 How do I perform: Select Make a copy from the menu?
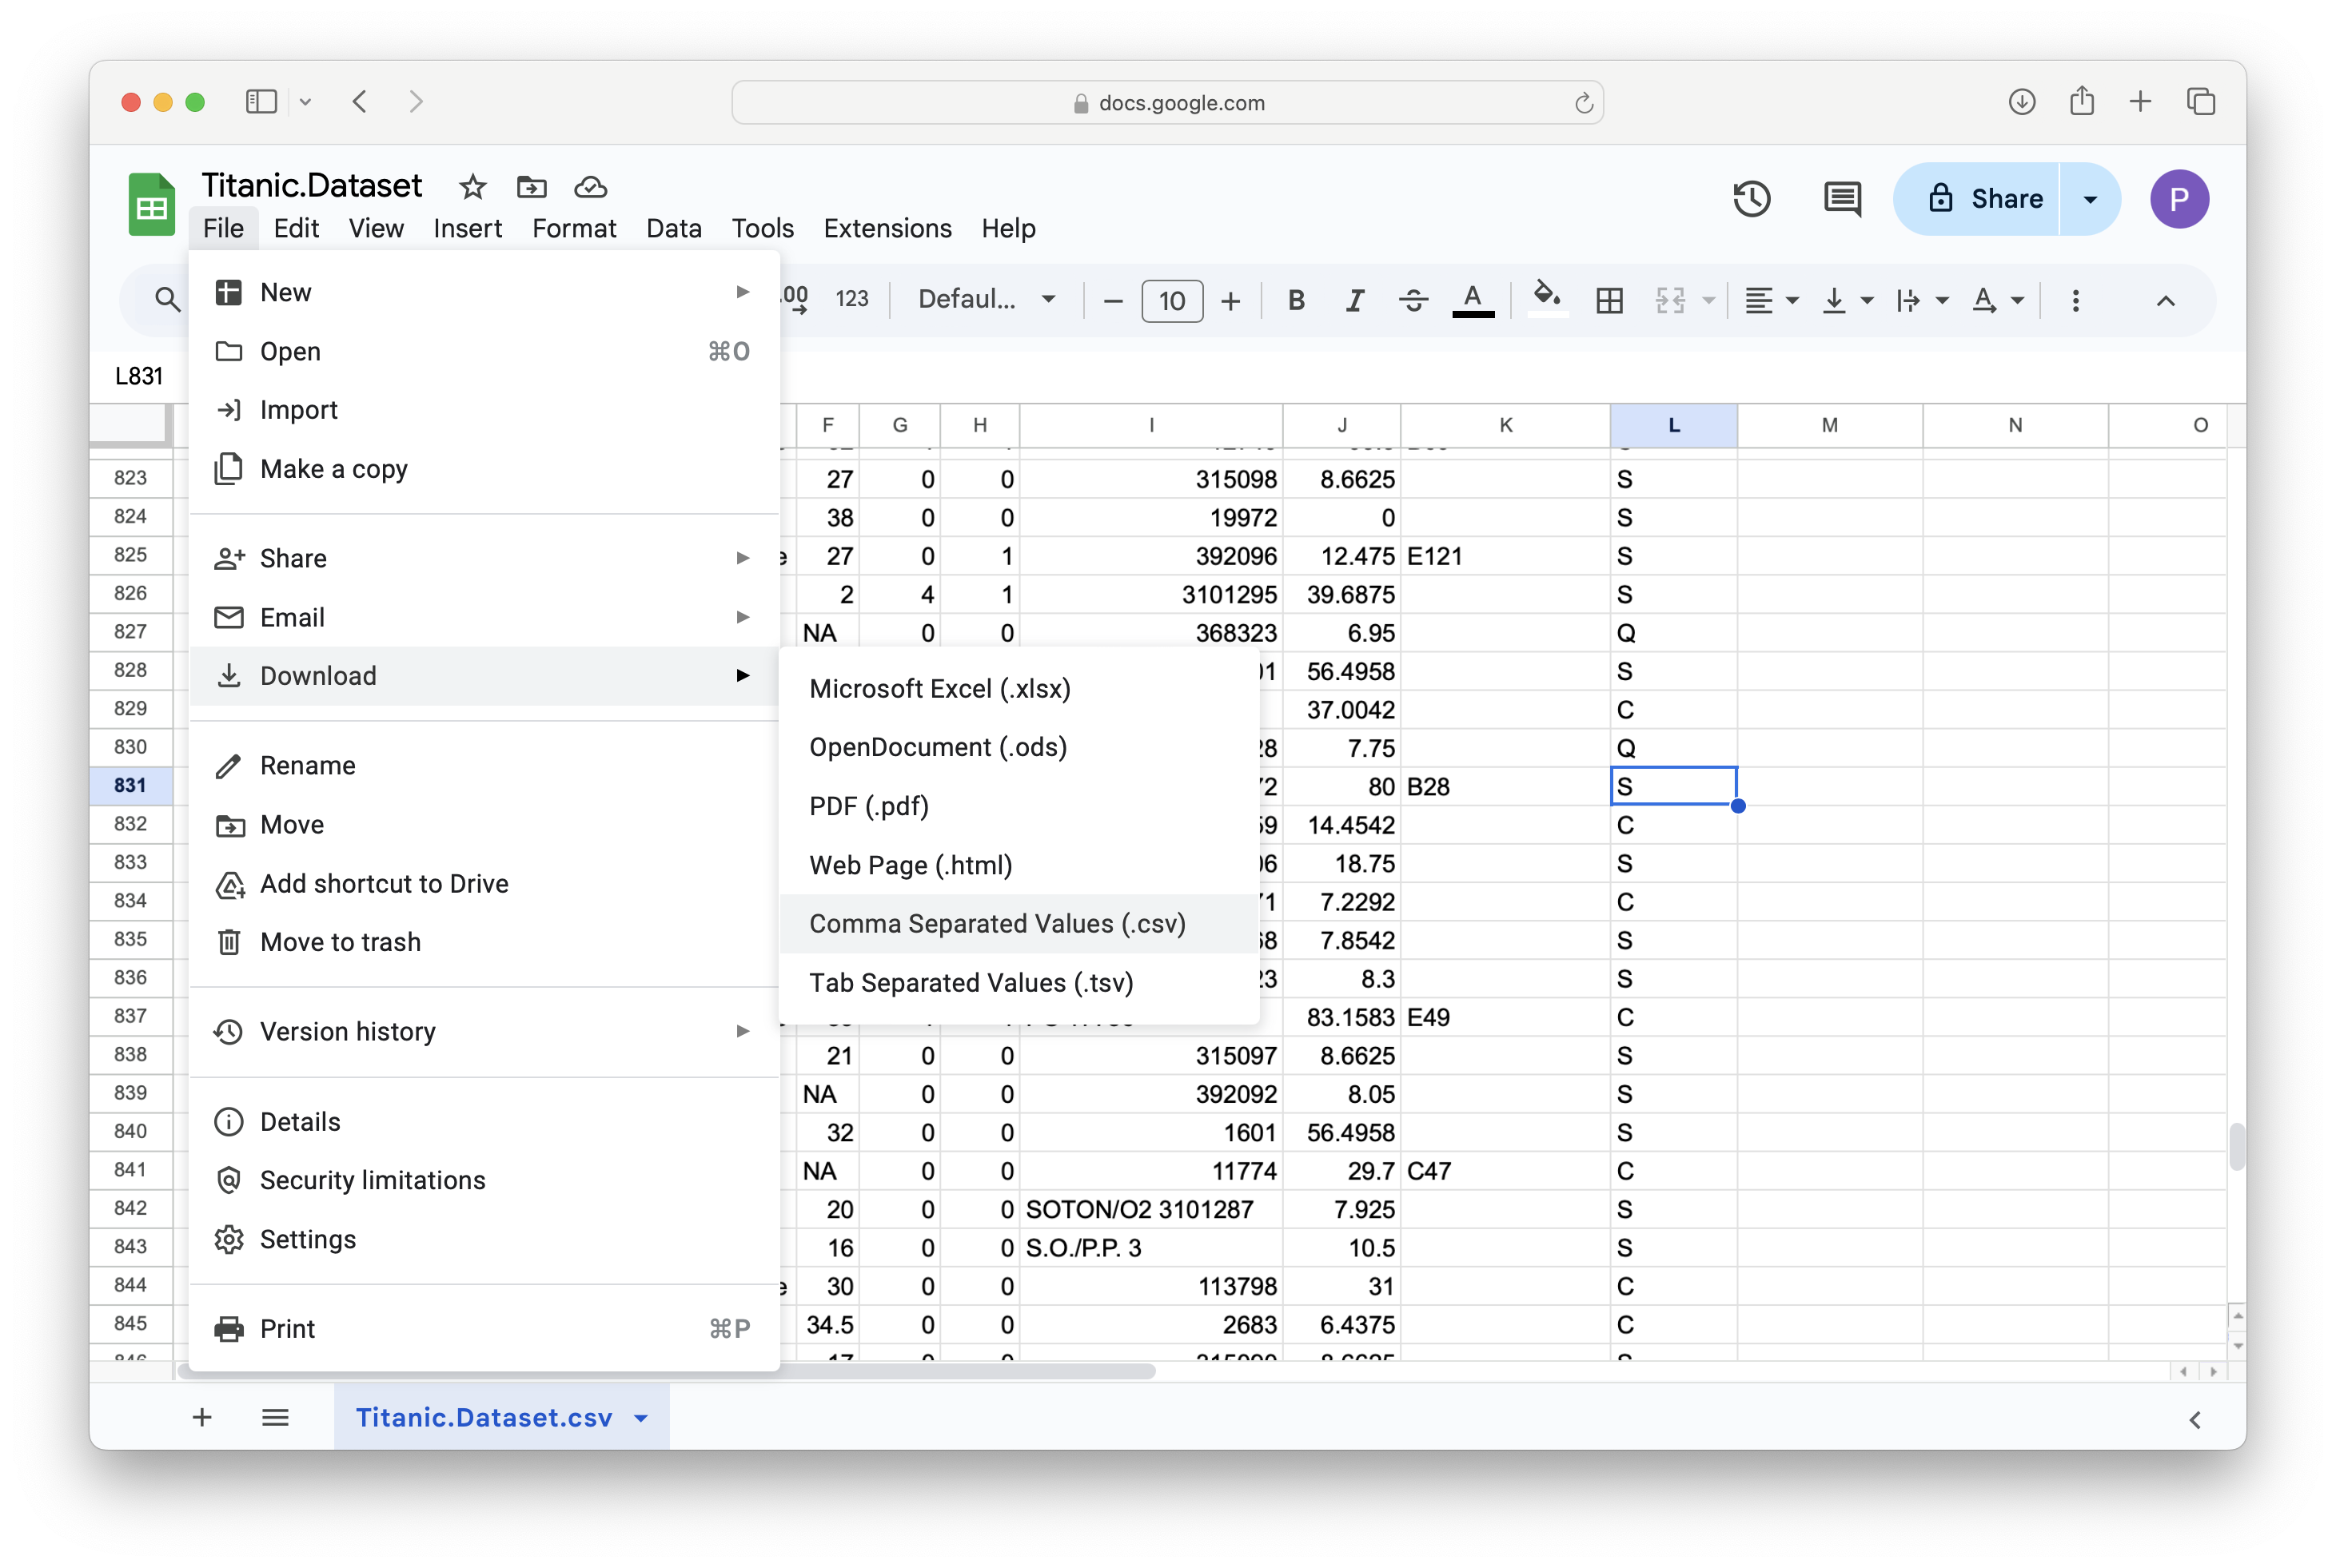pyautogui.click(x=333, y=468)
